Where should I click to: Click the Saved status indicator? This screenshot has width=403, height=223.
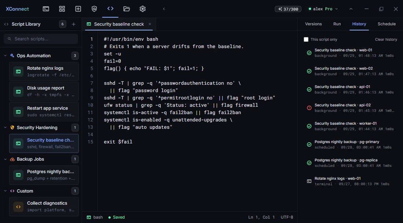point(117,217)
